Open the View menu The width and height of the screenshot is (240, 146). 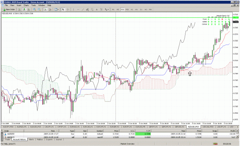click(12, 5)
